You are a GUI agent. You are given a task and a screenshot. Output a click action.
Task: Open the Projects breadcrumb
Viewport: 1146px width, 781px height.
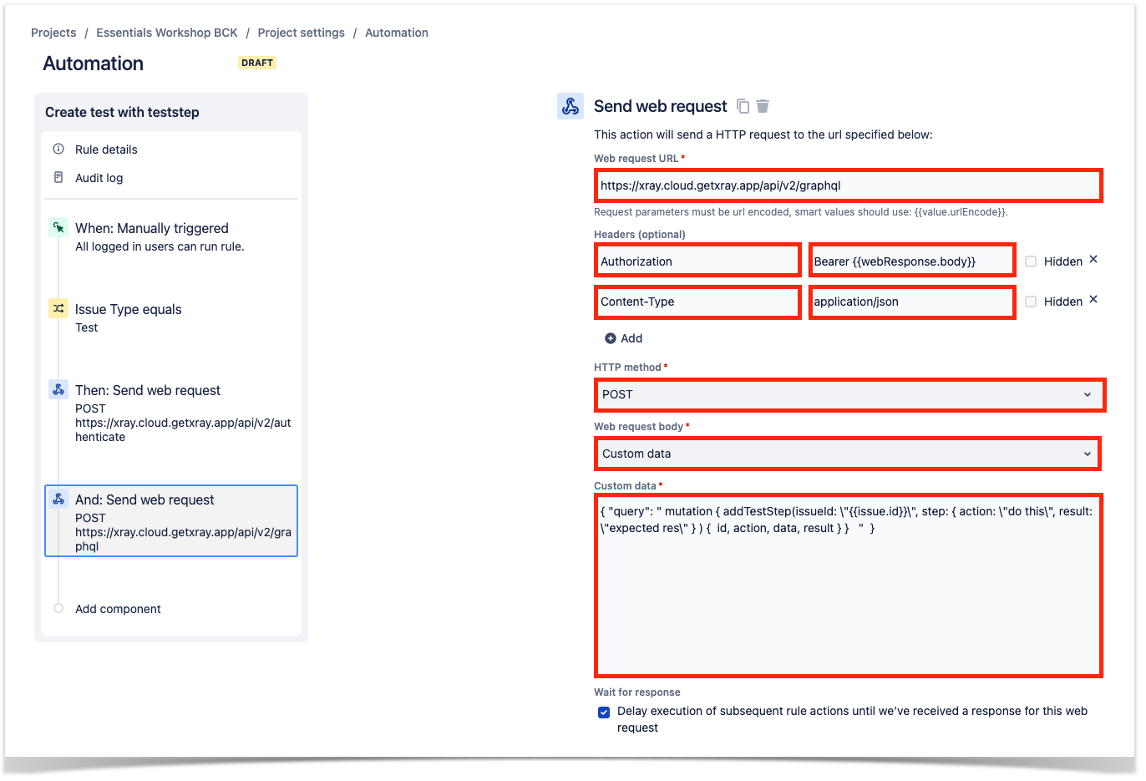pyautogui.click(x=53, y=33)
